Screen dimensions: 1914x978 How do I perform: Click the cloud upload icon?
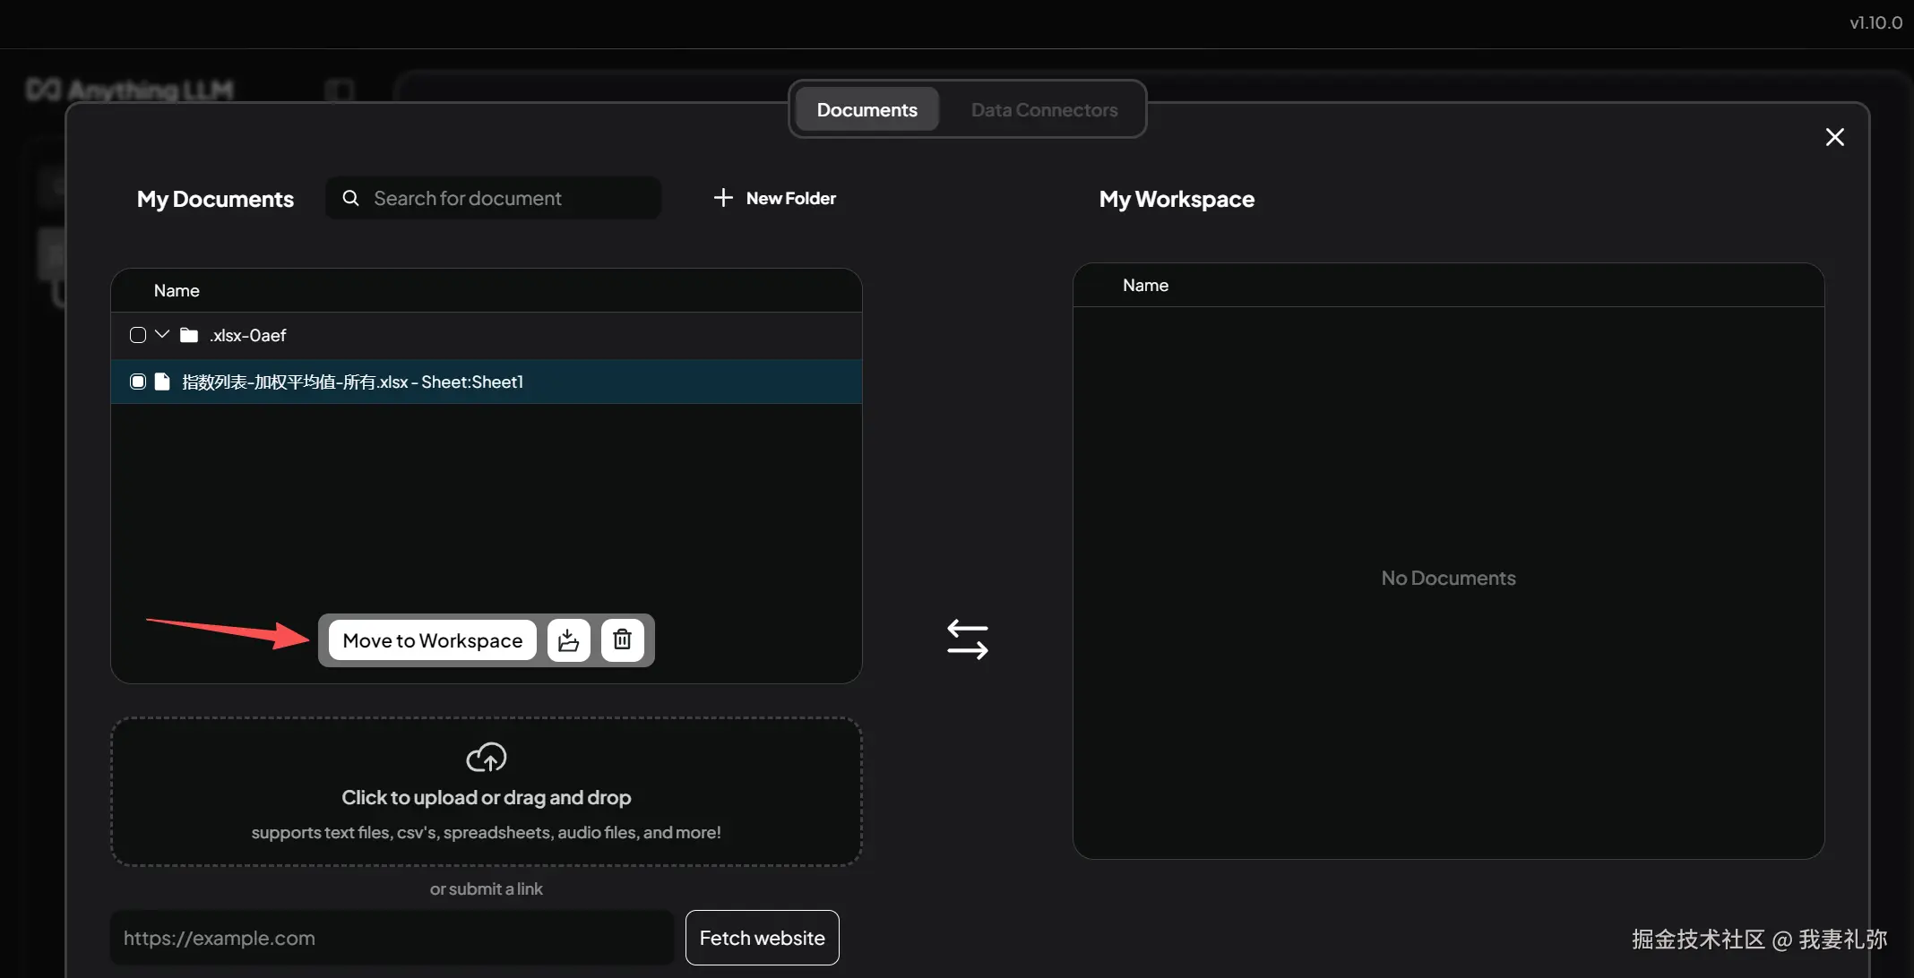click(x=486, y=758)
